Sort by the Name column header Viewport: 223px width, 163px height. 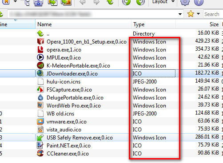tap(84, 24)
